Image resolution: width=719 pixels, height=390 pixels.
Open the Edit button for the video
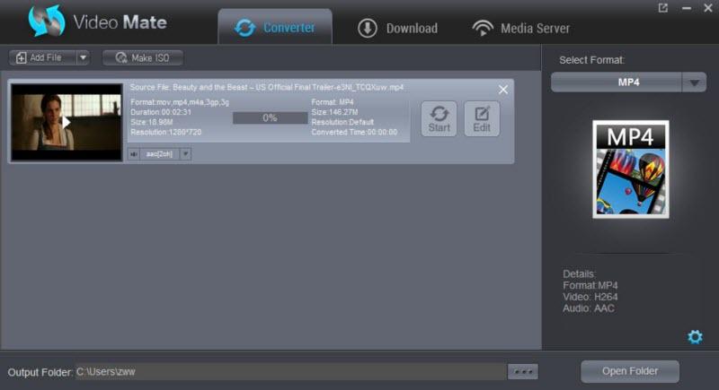pyautogui.click(x=482, y=119)
